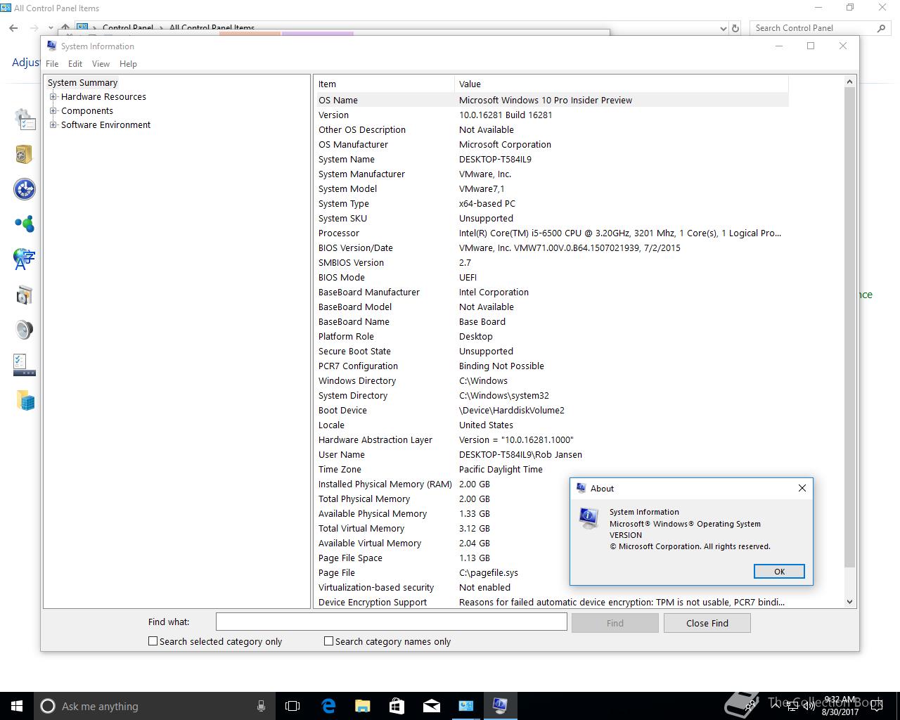Click the About dialog info icon
The width and height of the screenshot is (900, 720).
coord(589,518)
